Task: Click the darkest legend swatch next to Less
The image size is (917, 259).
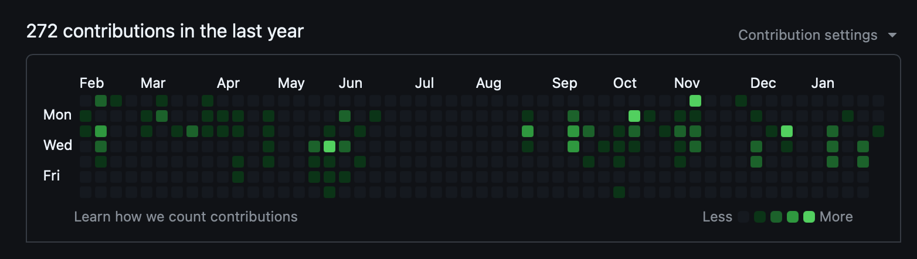Action: coord(744,217)
